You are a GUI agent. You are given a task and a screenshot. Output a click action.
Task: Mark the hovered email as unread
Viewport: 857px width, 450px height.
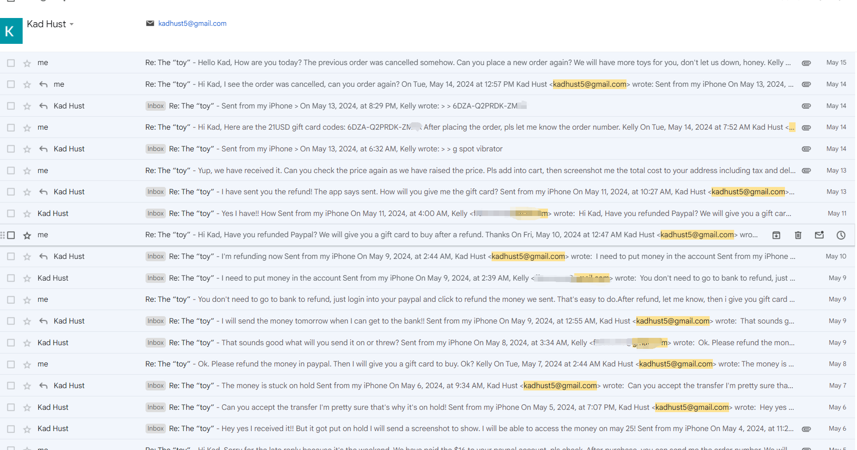coord(819,235)
